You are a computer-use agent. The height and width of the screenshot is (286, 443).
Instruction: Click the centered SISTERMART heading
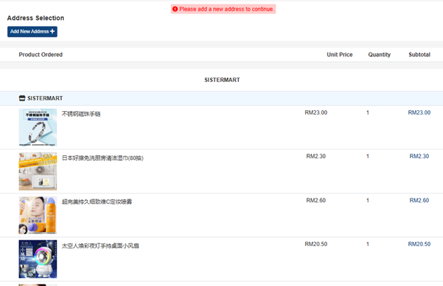point(221,80)
